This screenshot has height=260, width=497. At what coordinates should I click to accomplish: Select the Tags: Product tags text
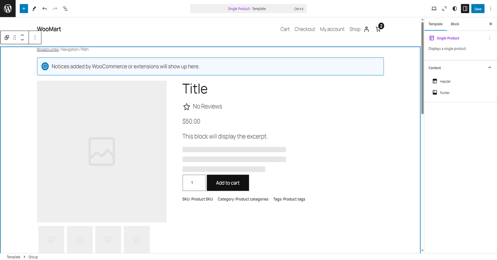[289, 199]
